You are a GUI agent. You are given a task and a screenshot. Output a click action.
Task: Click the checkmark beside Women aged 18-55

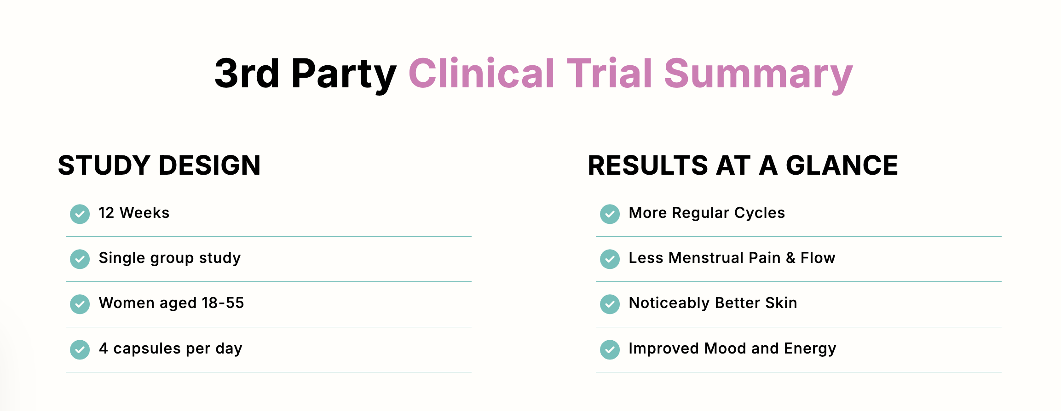point(80,304)
